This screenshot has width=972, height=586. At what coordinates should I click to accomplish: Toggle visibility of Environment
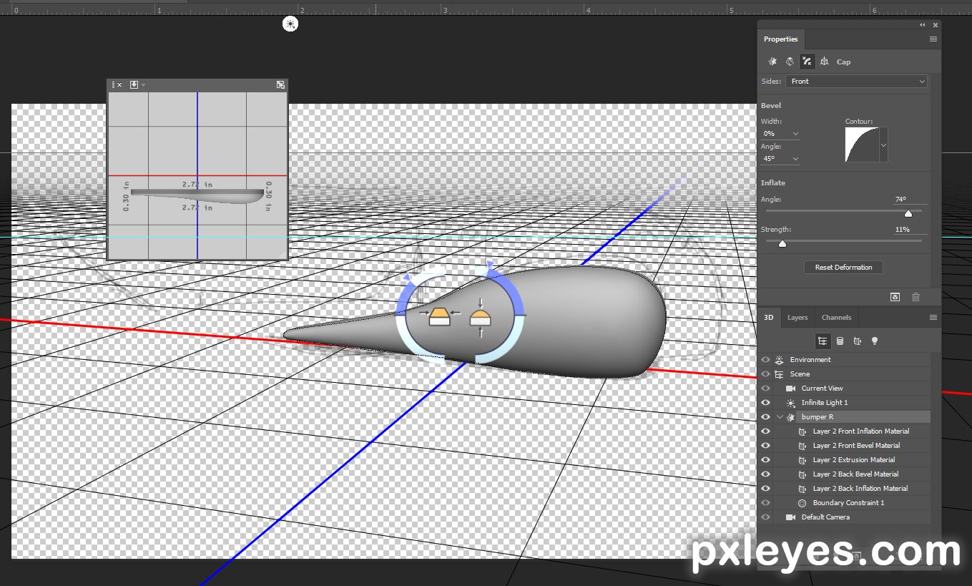pyautogui.click(x=765, y=360)
